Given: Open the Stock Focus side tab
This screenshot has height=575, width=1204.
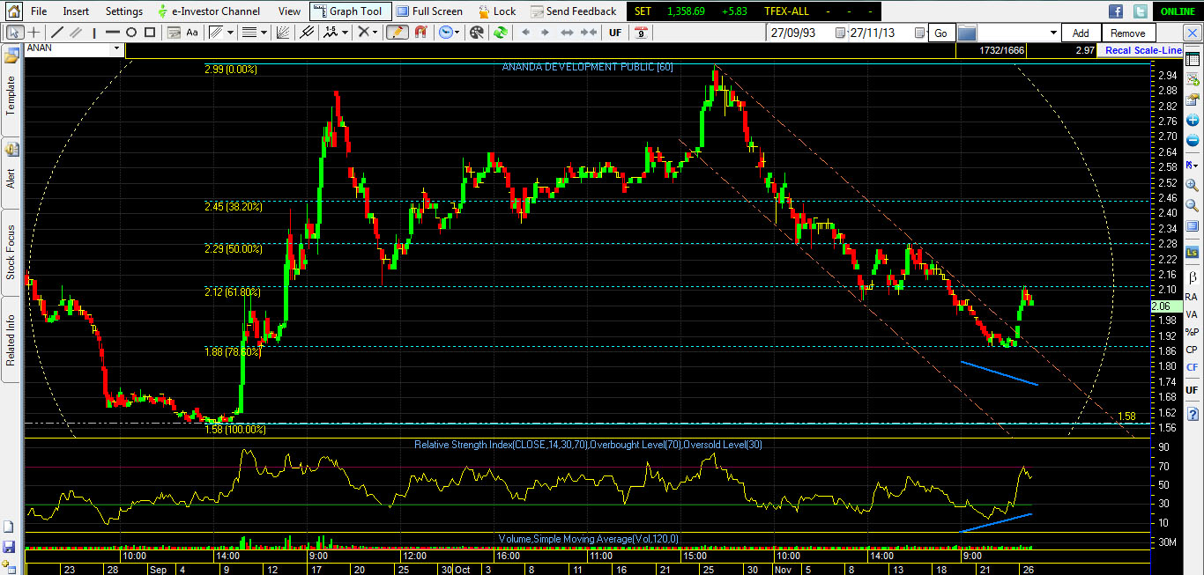Looking at the screenshot, I should pos(11,251).
